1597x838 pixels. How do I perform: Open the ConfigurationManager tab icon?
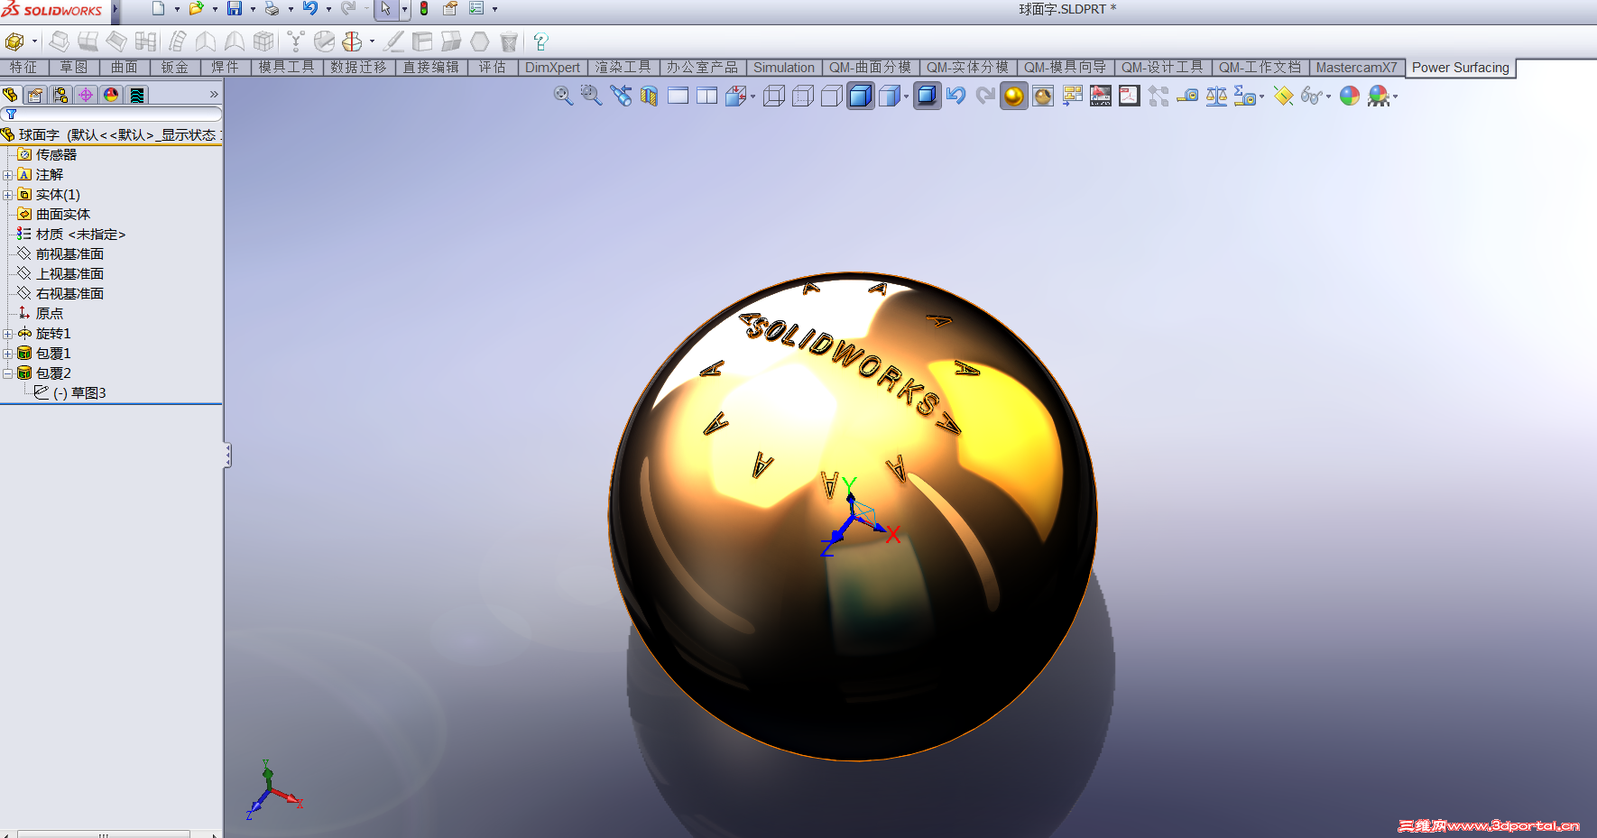[x=60, y=95]
